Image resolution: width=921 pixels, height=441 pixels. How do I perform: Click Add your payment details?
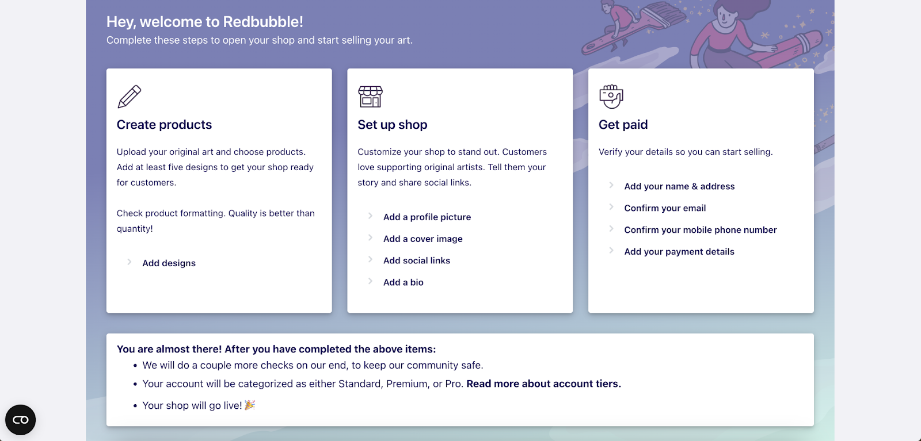pos(679,251)
